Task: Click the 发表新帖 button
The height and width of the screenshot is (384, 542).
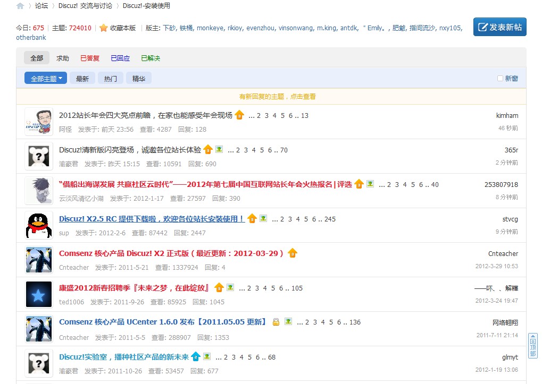Action: coord(500,27)
